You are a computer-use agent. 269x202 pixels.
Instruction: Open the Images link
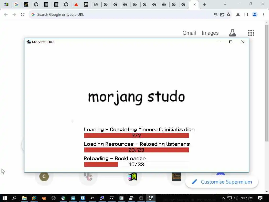[x=210, y=33]
